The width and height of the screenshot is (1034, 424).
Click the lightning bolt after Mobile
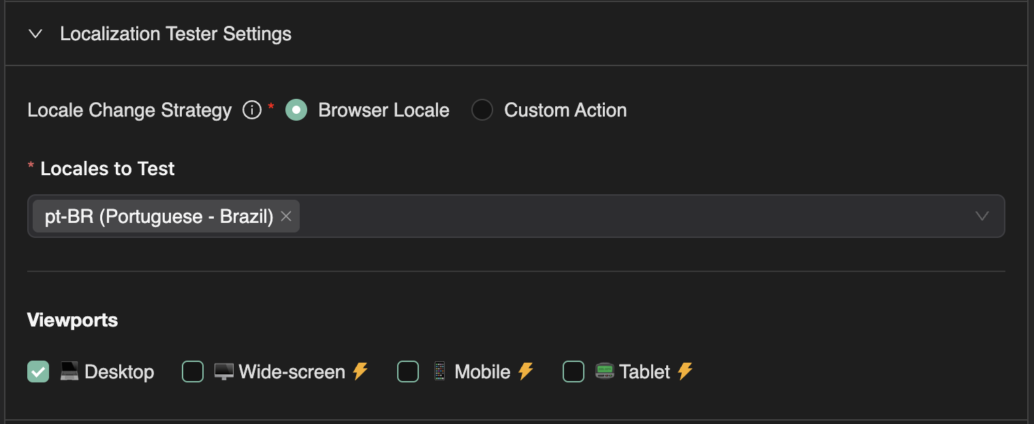[525, 371]
